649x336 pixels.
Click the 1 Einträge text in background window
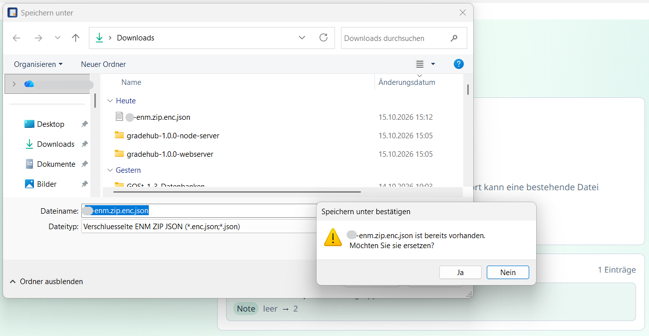pyautogui.click(x=617, y=270)
